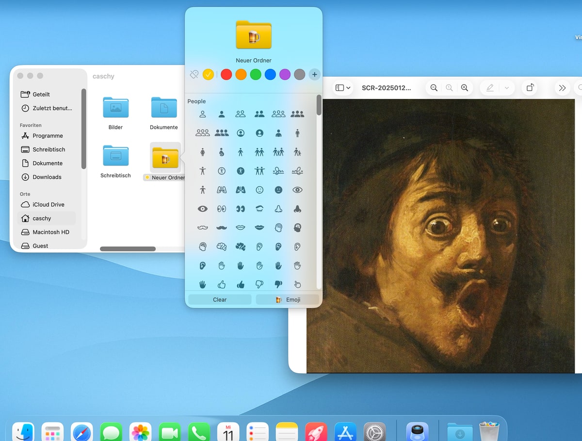This screenshot has height=441, width=582.
Task: Choose the thumbs up symbol
Action: (x=222, y=284)
